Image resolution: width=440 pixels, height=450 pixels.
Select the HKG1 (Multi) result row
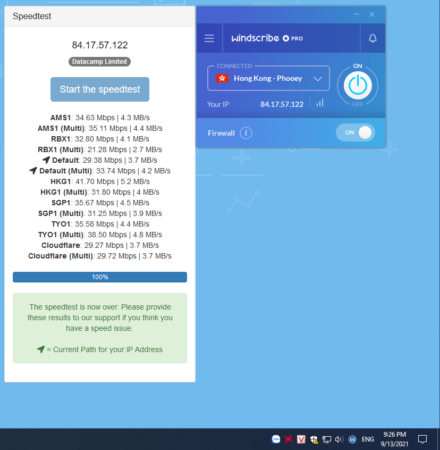[100, 192]
